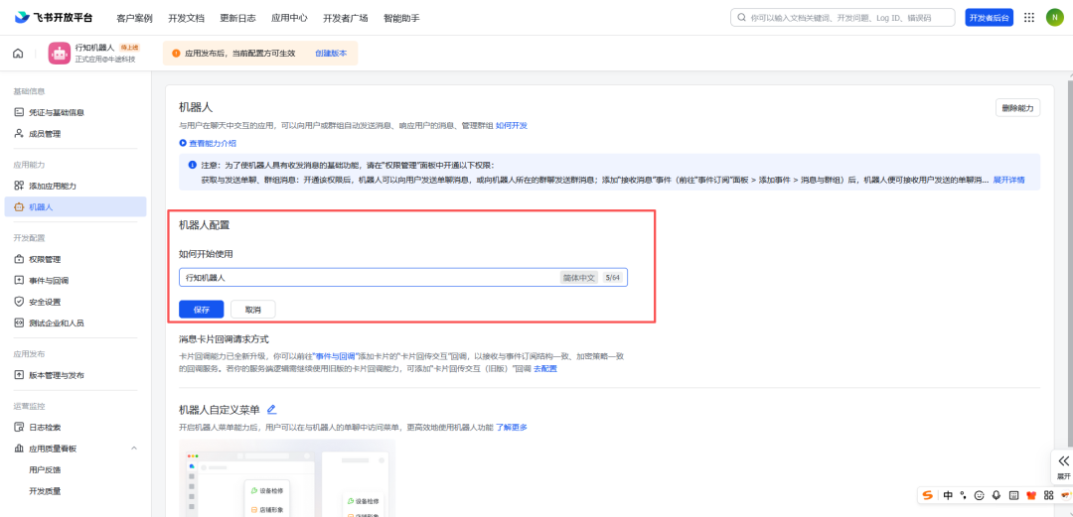The width and height of the screenshot is (1073, 517).
Task: Click the 成员管理 person icon
Action: tap(19, 133)
